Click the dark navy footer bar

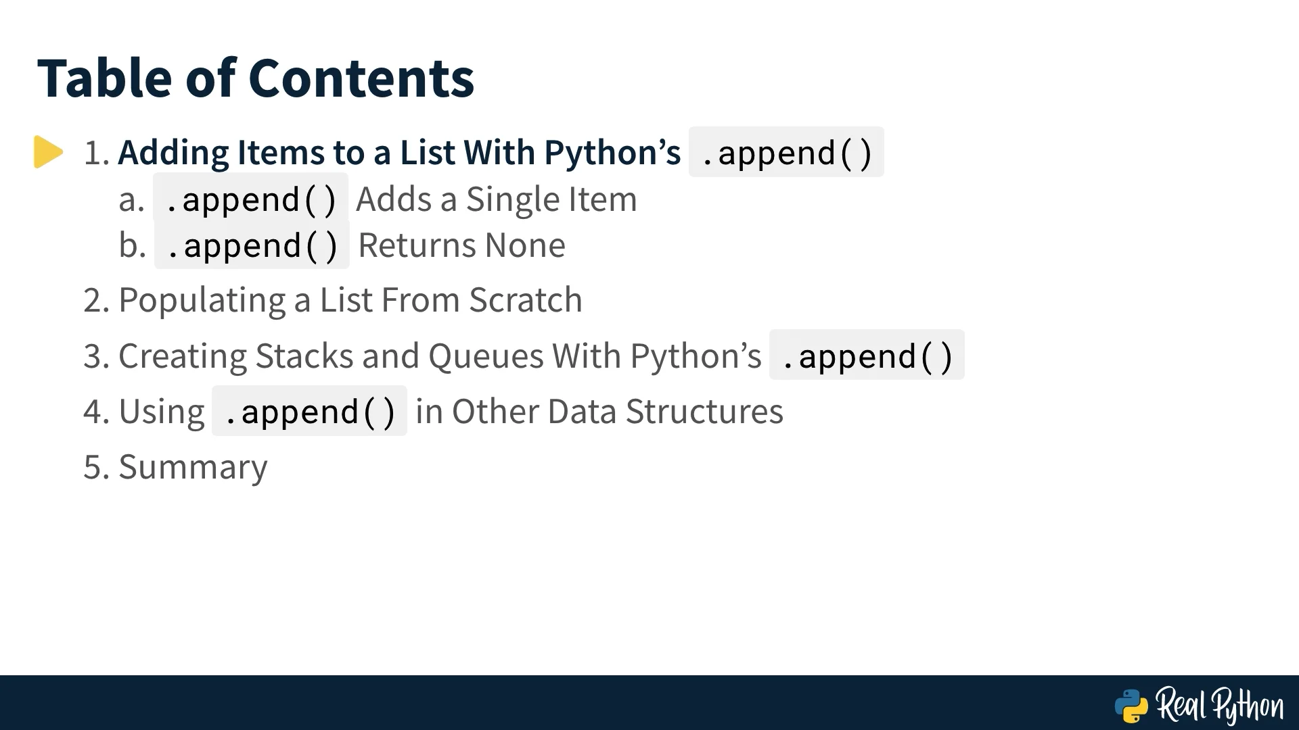click(x=649, y=703)
